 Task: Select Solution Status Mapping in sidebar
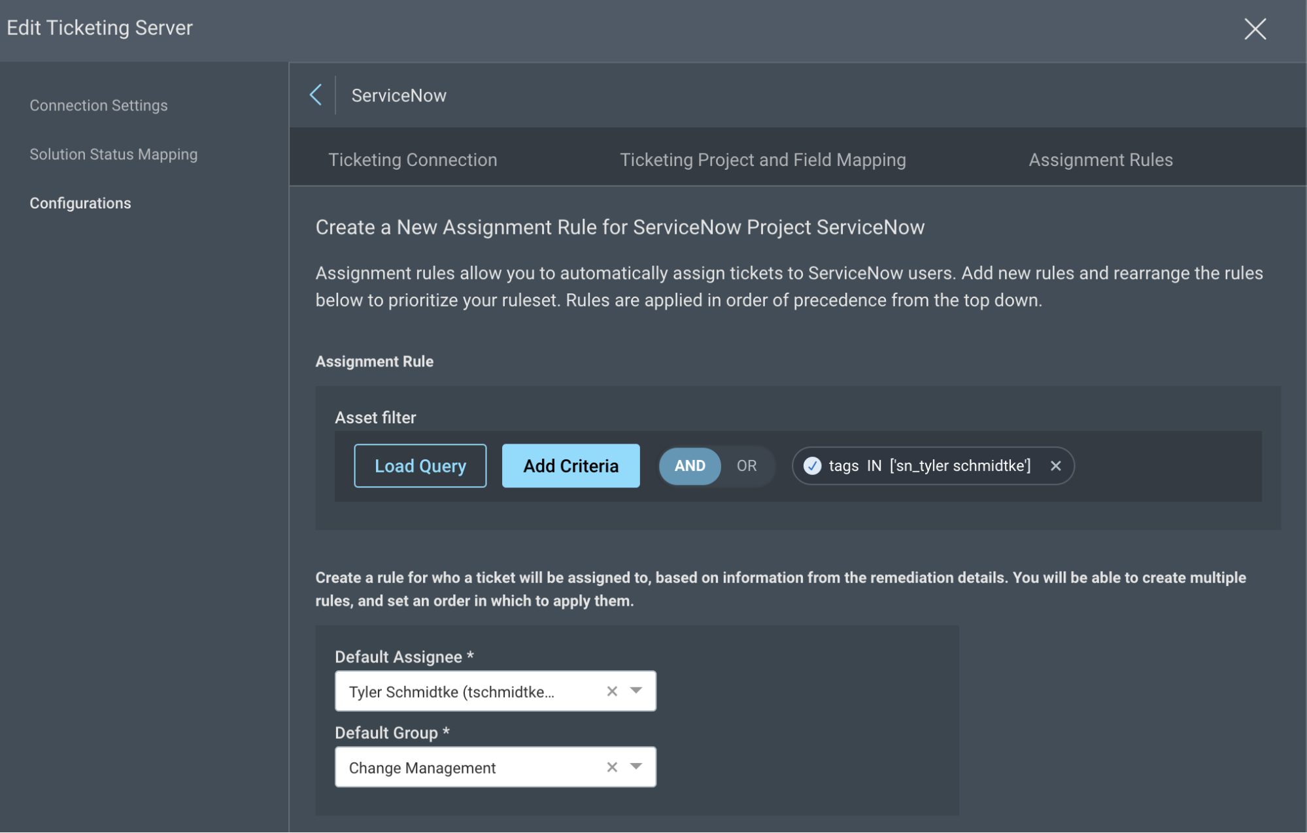coord(113,154)
